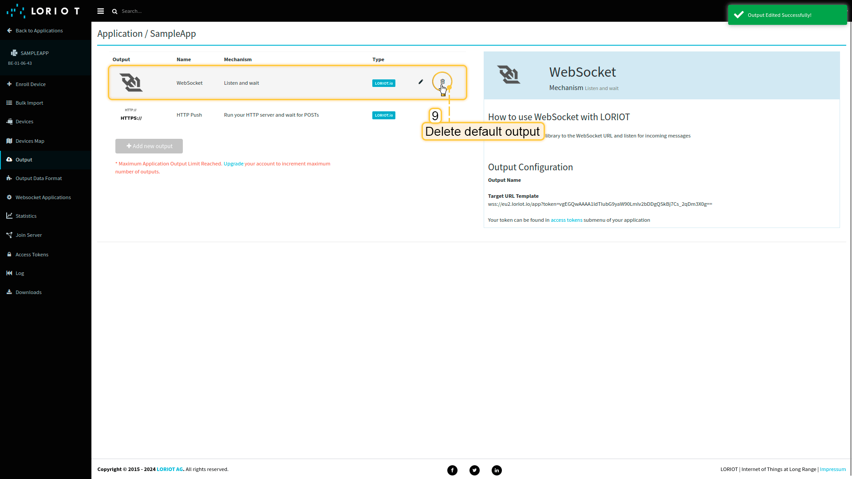Click the search magnifier icon in top bar
This screenshot has height=479, width=852.
[115, 12]
